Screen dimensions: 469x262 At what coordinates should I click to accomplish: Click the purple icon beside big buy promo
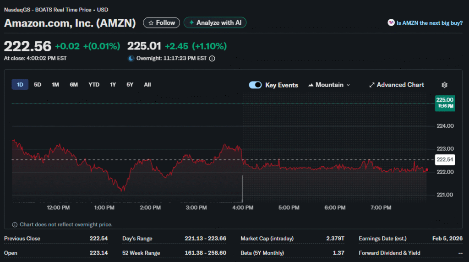point(391,22)
